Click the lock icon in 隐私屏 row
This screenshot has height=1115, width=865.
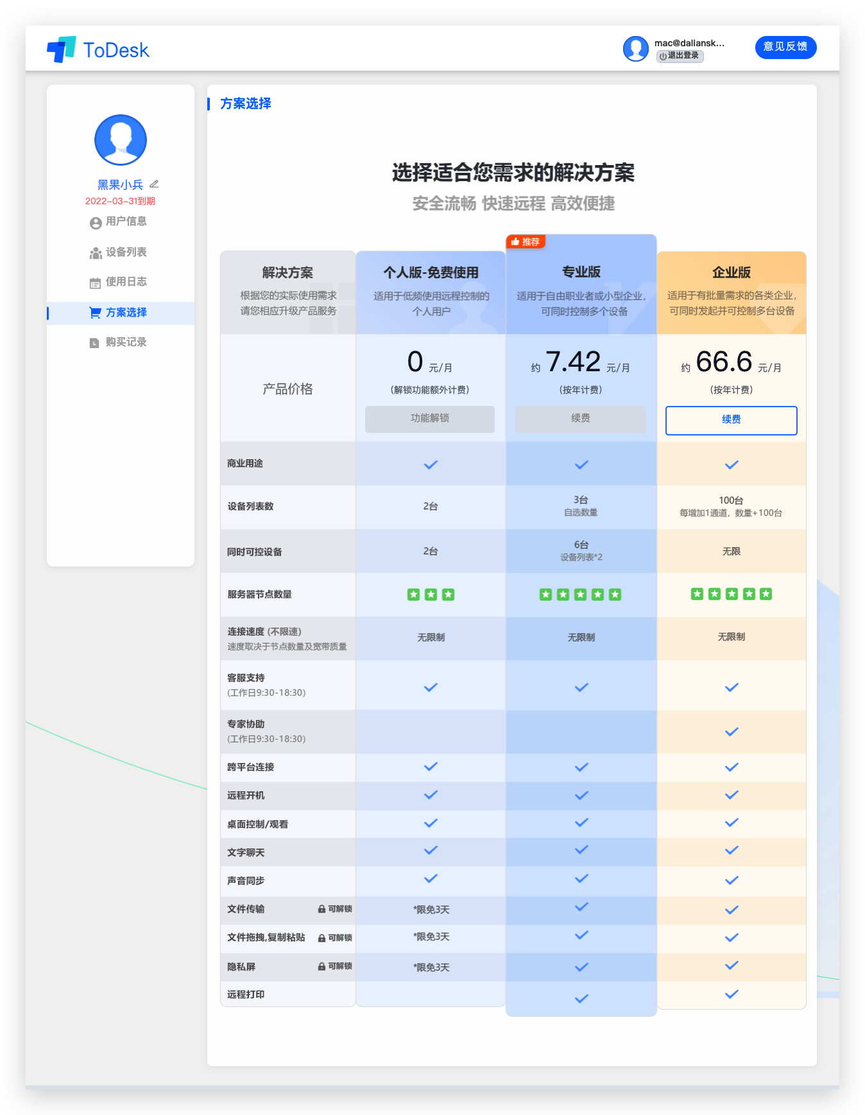click(321, 967)
